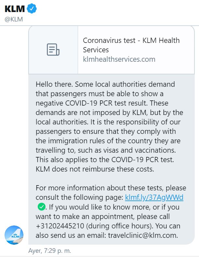Click the green checkmark emoji in message
Image resolution: width=199 pixels, height=257 pixels.
(x=42, y=207)
